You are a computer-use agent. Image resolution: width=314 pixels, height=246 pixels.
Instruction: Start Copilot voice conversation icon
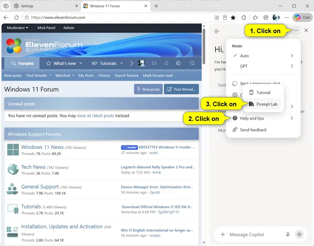pos(299,234)
